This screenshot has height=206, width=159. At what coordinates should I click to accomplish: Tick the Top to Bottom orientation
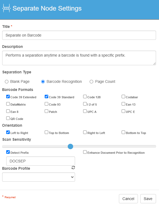coord(46,132)
